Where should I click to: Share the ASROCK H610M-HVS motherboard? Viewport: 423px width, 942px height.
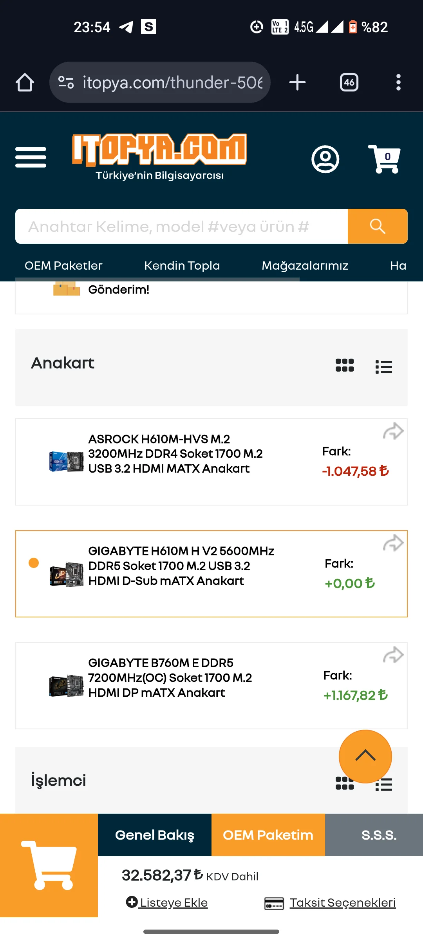pos(393,431)
